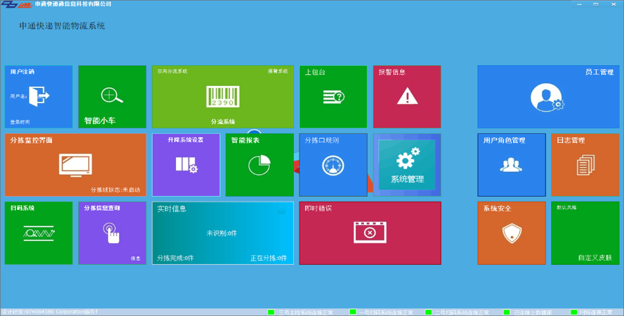Open the 自定义皮肤 skin tile
Viewport: 624px width, 316px height.
click(x=585, y=233)
